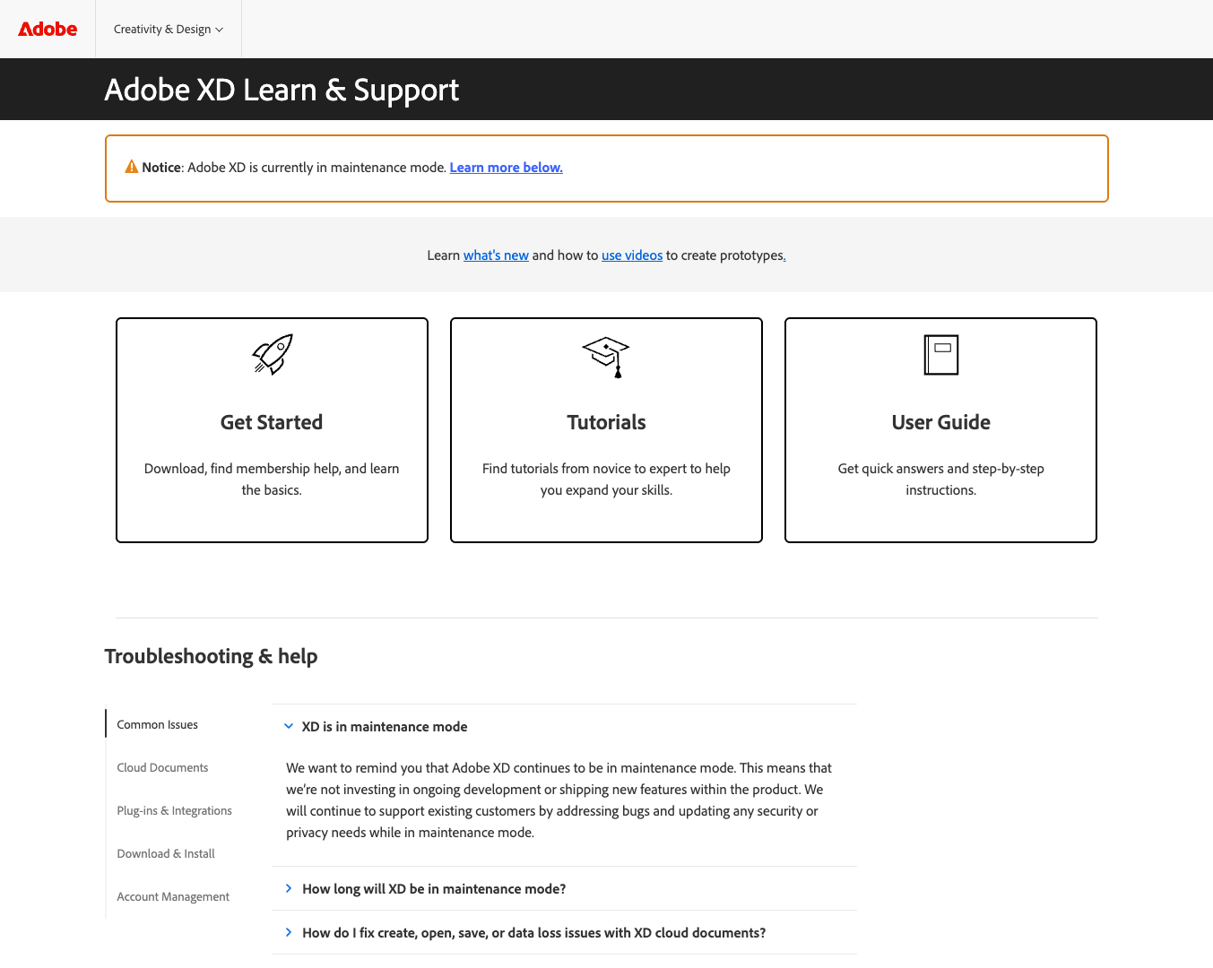1213x968 pixels.
Task: Open the Download & Install category
Action: [x=166, y=853]
